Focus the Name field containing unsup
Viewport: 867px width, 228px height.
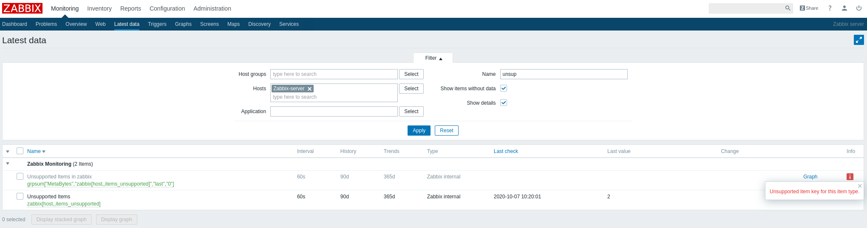click(564, 74)
